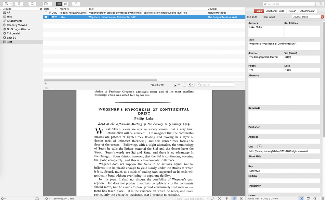The width and height of the screenshot is (325, 200).
Task: Select the Hits group
Action: coord(9,17)
